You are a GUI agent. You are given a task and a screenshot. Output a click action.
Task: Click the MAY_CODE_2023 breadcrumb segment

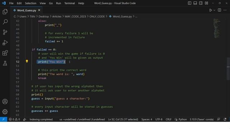pyautogui.click(x=75, y=16)
